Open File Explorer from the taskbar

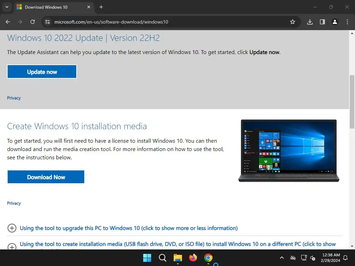click(x=178, y=258)
